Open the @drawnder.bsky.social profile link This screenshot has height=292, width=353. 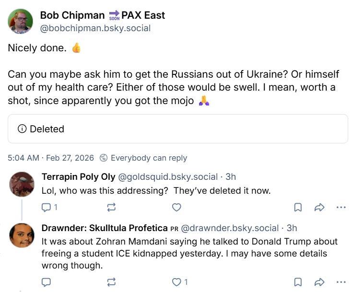[x=230, y=228]
